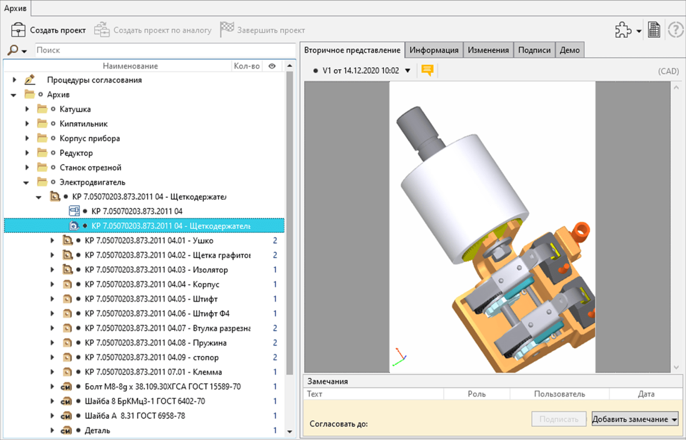Click the help question mark icon
686x440 pixels.
click(x=675, y=30)
